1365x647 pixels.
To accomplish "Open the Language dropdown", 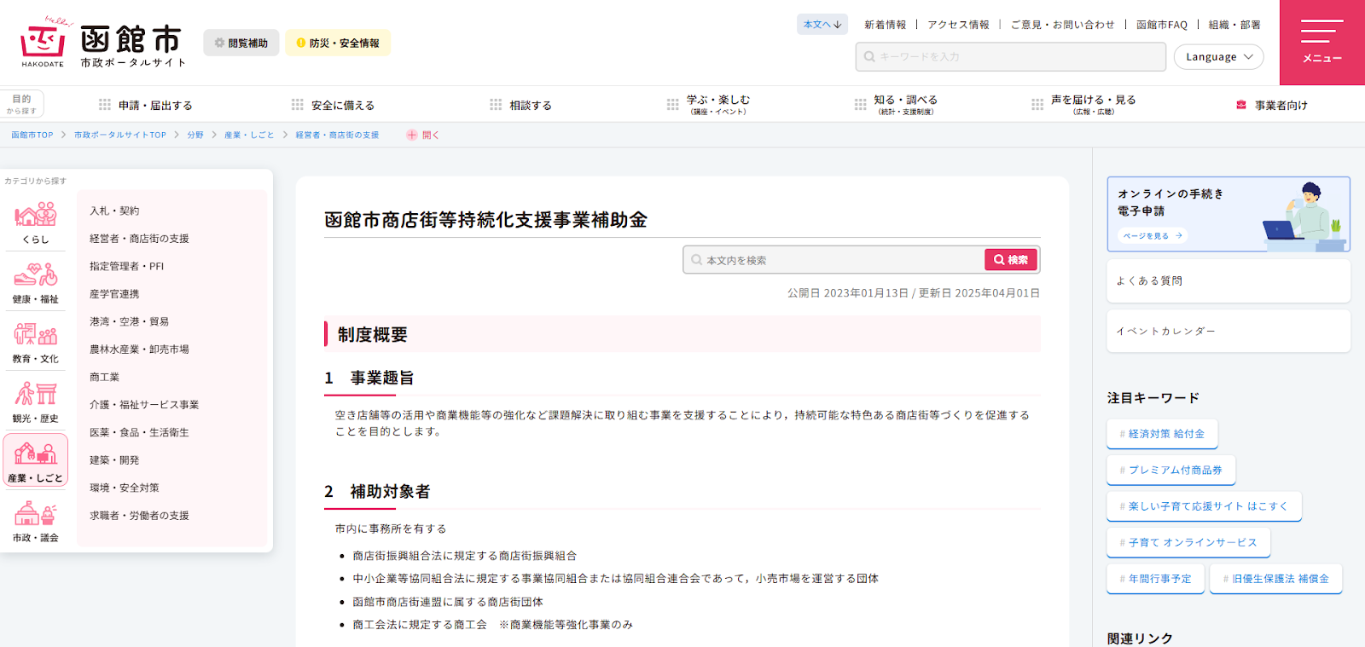I will click(x=1218, y=57).
